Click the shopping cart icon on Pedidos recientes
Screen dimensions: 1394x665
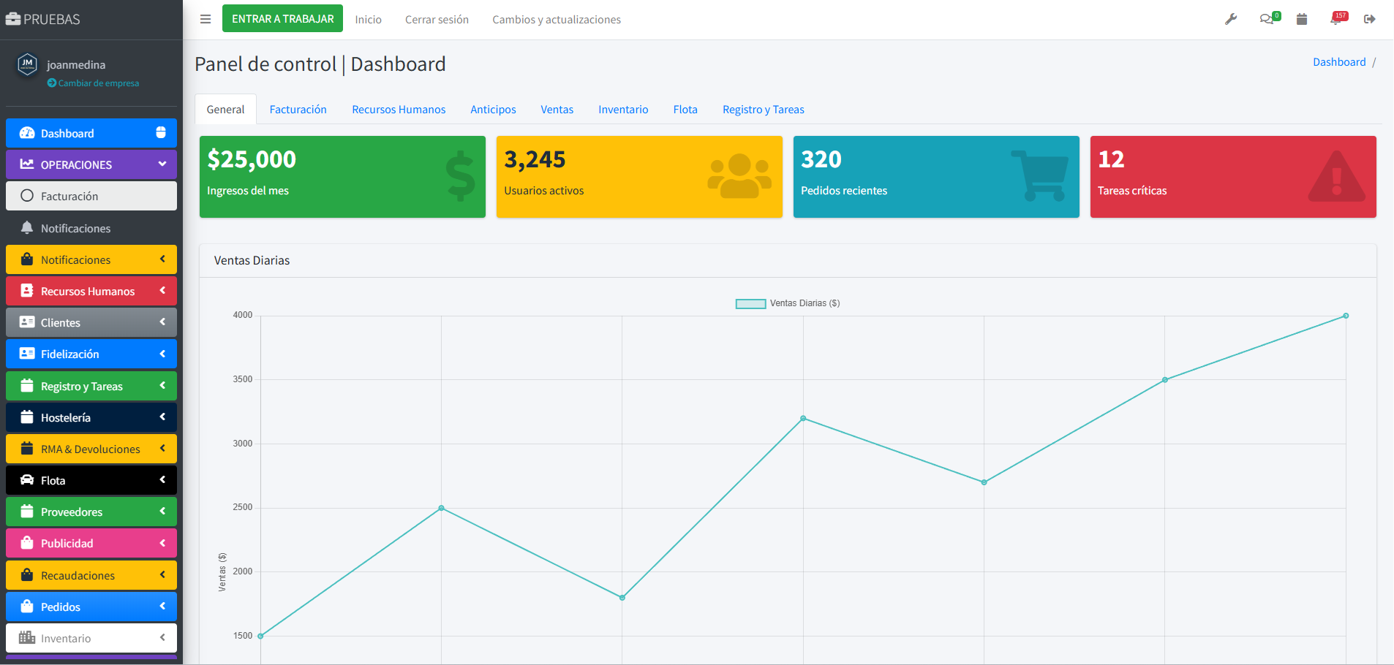coord(1039,176)
